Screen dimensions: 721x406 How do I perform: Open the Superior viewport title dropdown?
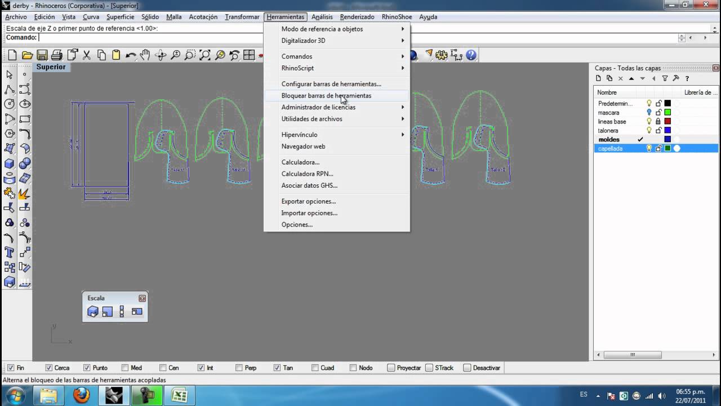coord(51,67)
